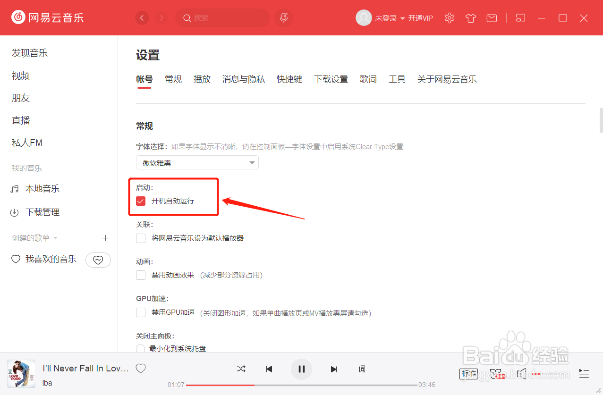Pause the currently playing song
This screenshot has height=395, width=603.
[x=301, y=369]
